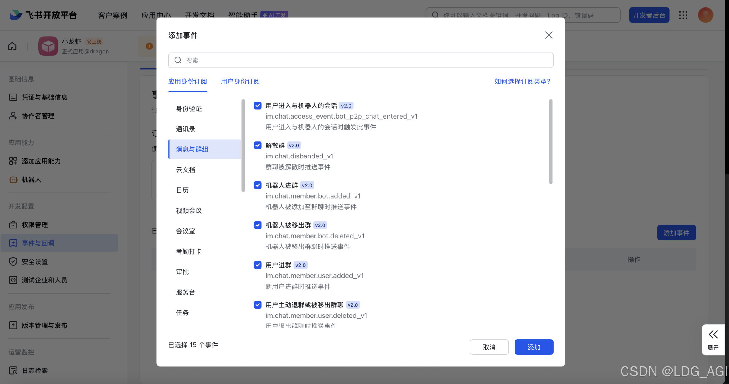Select 添加应用能力 in the sidebar
Viewport: 729px width, 384px height.
[41, 161]
